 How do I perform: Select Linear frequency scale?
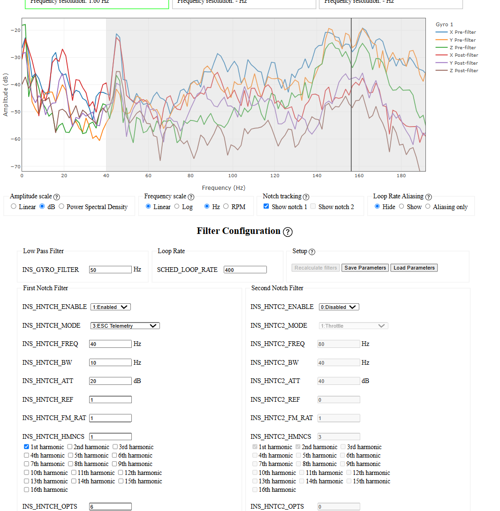[148, 206]
